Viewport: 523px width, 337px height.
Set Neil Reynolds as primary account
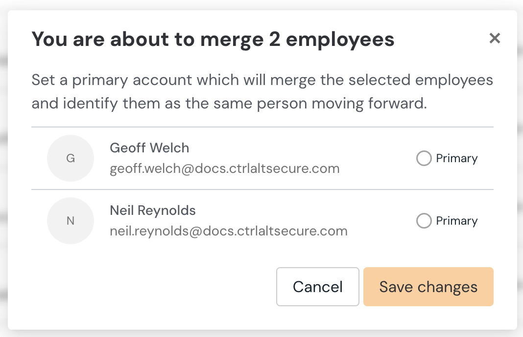[x=424, y=221]
